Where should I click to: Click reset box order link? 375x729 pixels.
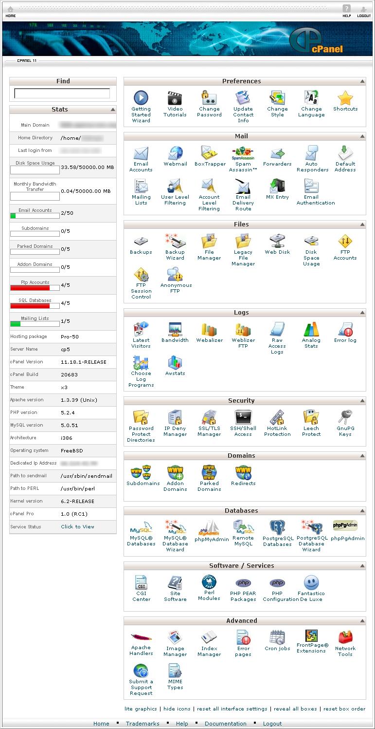[x=344, y=709]
